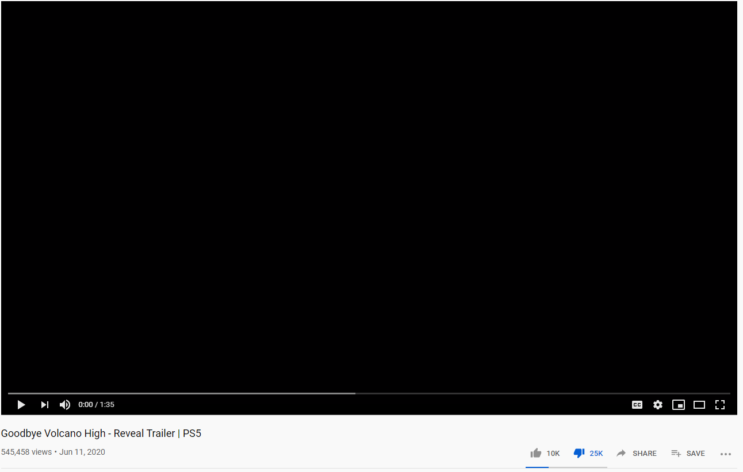The width and height of the screenshot is (743, 472).
Task: Play the Goodbye Volcano High trailer
Action: 21,405
